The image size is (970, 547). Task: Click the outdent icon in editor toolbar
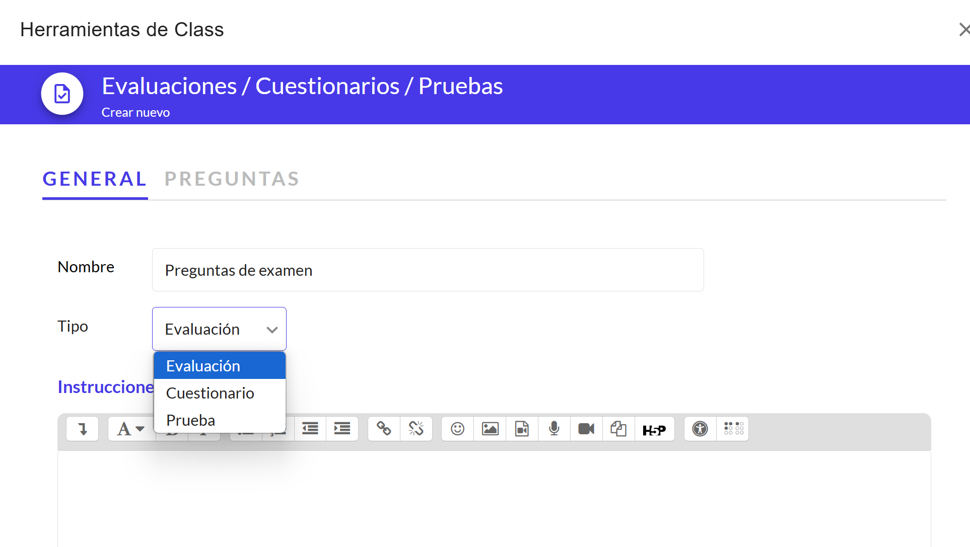point(310,429)
